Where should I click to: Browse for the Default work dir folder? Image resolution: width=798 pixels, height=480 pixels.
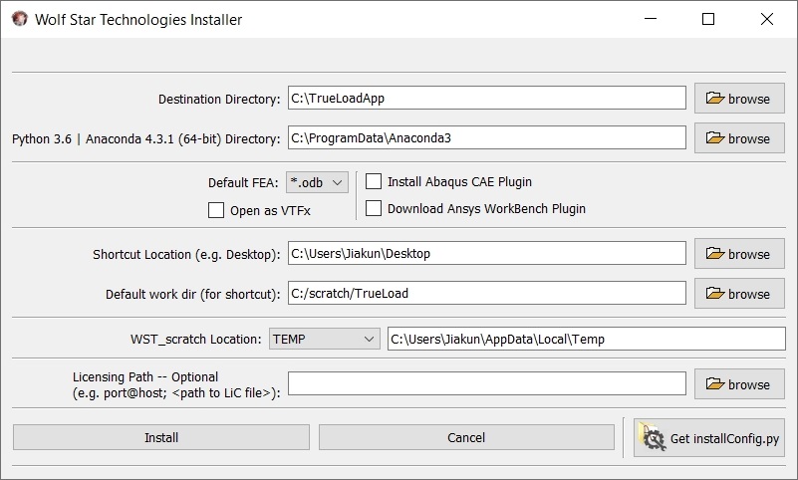tap(739, 294)
